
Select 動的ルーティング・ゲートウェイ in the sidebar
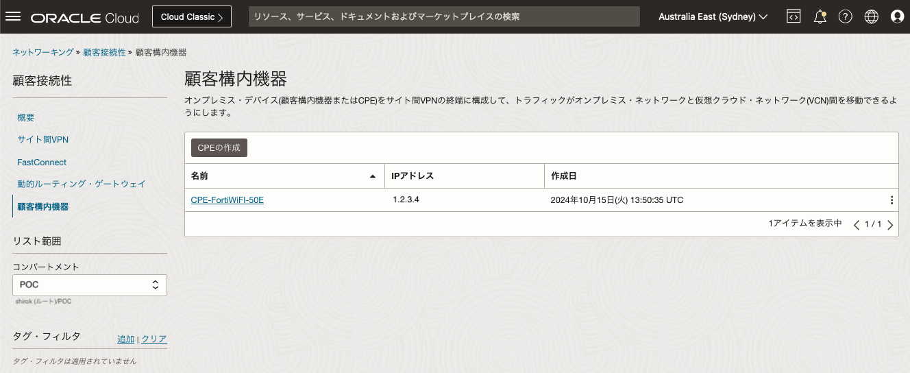pyautogui.click(x=82, y=184)
